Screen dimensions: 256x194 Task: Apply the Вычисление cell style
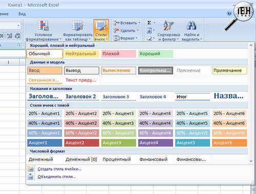pos(119,70)
